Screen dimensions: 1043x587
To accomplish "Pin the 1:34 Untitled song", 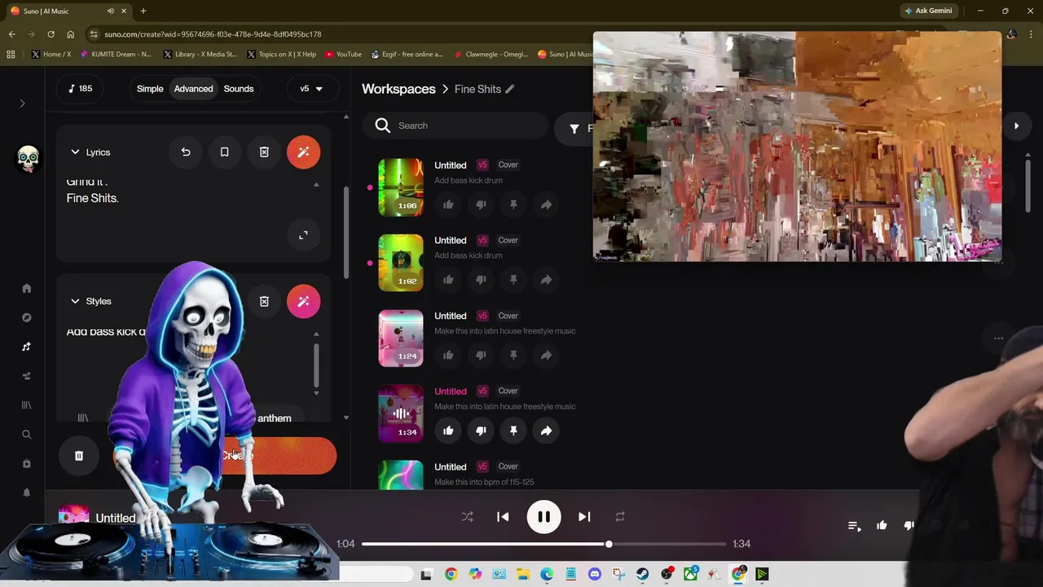I will tap(513, 430).
